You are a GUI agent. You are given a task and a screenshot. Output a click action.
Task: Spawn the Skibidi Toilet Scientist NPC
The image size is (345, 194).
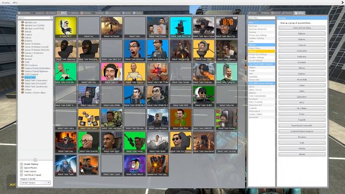tap(88, 142)
